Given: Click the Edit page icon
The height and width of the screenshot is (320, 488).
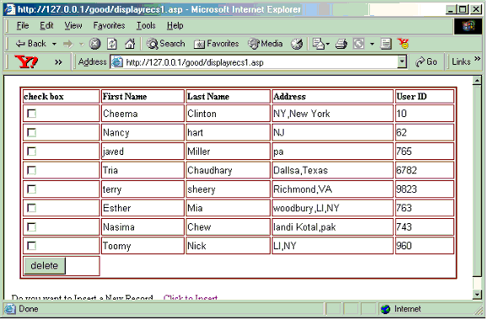Looking at the screenshot, I should (358, 44).
